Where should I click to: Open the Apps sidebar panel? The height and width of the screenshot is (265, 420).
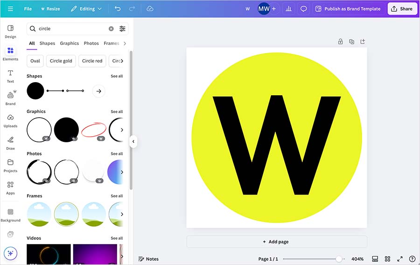click(x=10, y=188)
